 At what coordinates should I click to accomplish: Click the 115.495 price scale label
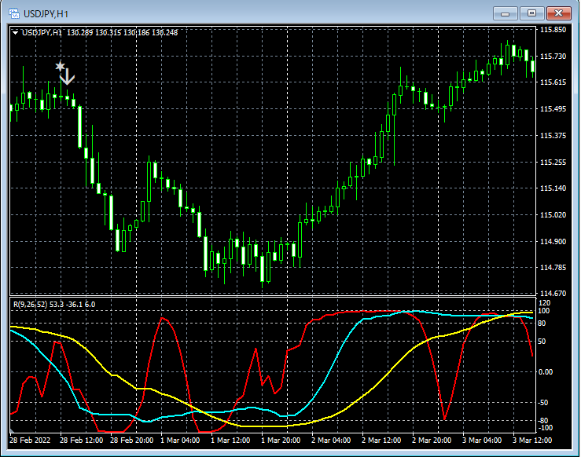pyautogui.click(x=553, y=109)
